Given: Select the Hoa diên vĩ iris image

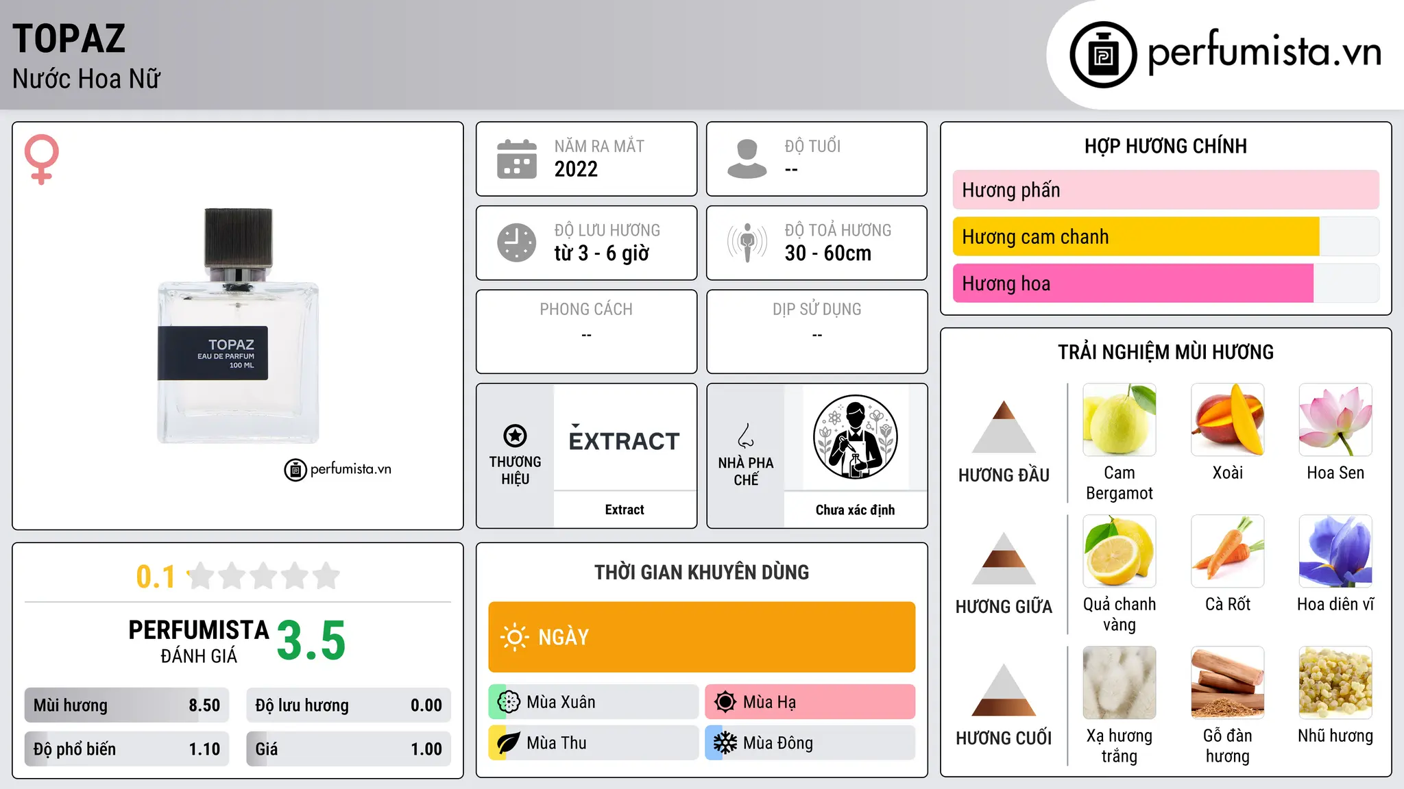Looking at the screenshot, I should pyautogui.click(x=1335, y=551).
